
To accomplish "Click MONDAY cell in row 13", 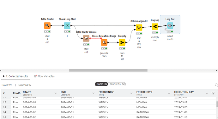I will 142,107.
